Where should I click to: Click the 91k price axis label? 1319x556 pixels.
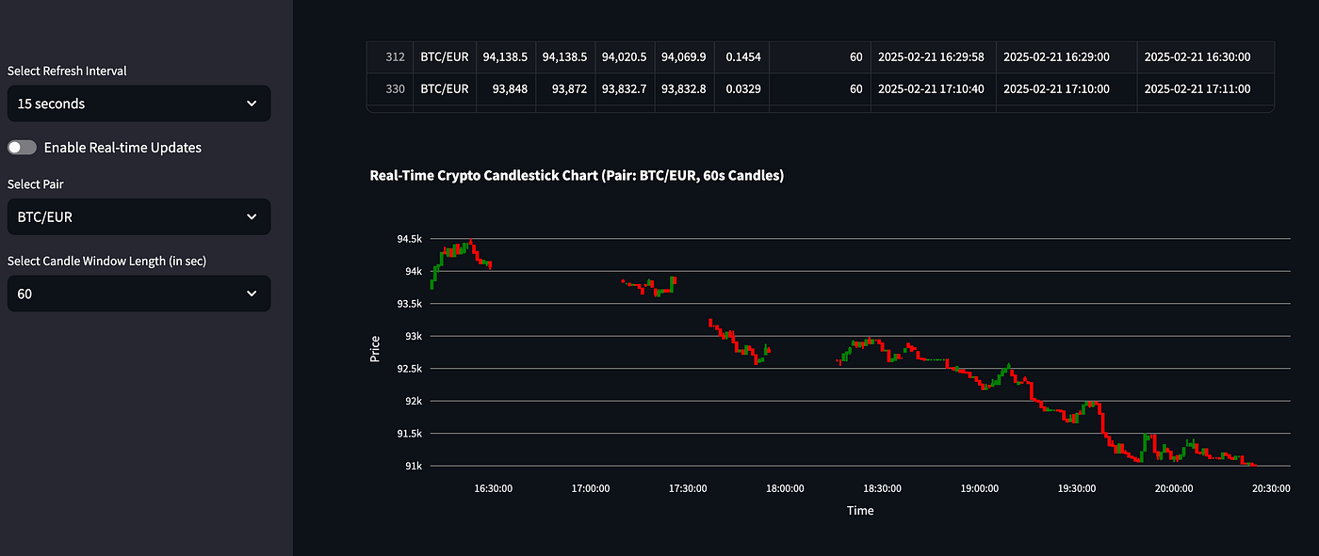pos(414,467)
